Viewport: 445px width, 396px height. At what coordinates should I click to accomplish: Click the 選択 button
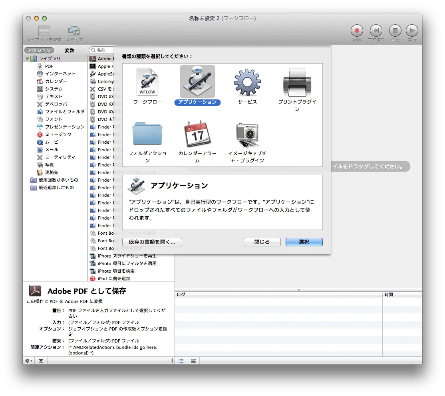pos(304,242)
